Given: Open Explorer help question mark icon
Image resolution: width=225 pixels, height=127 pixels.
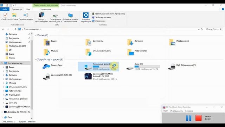Looking at the screenshot, I should coord(223,9).
